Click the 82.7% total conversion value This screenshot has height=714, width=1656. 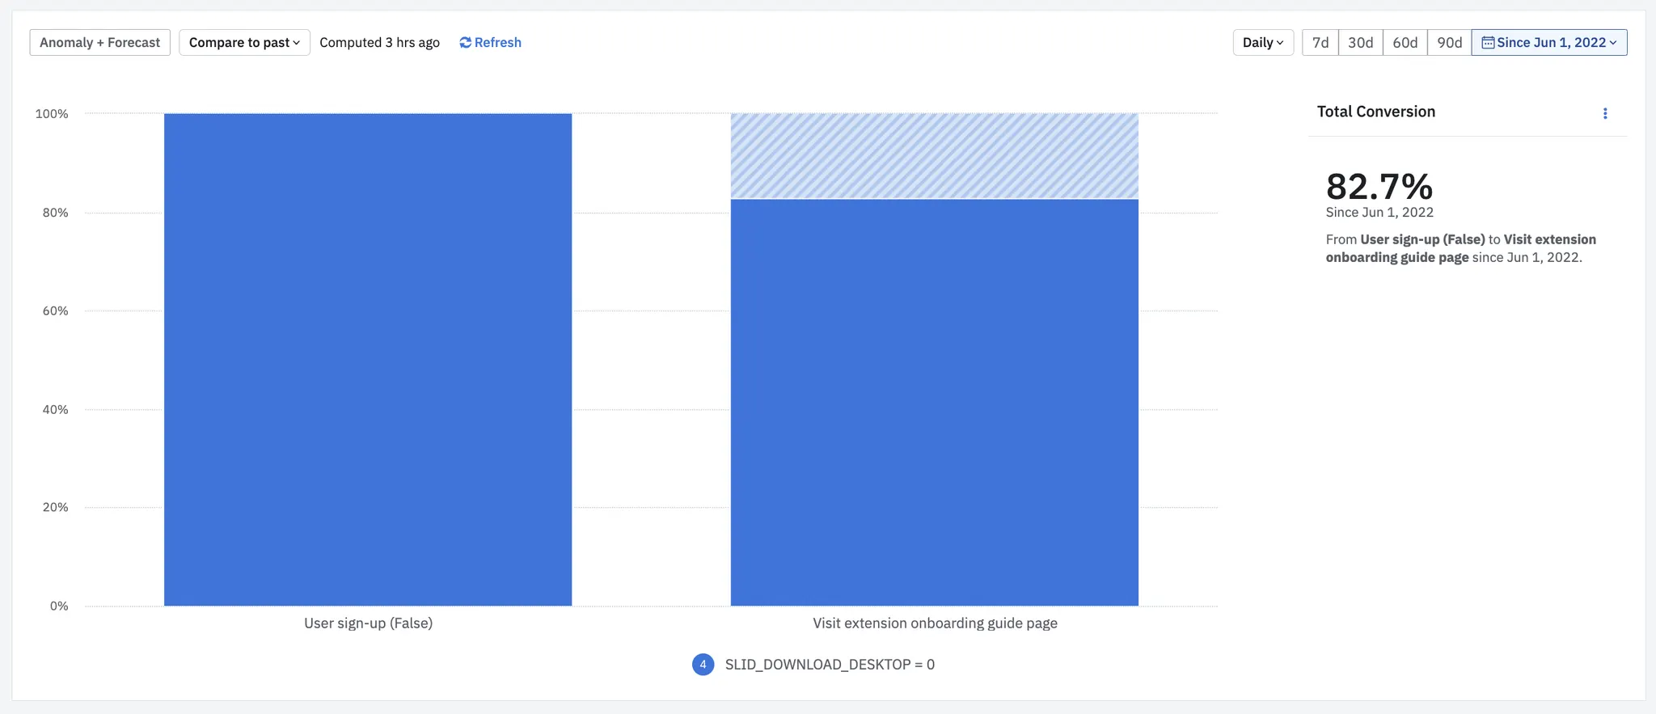click(1379, 187)
